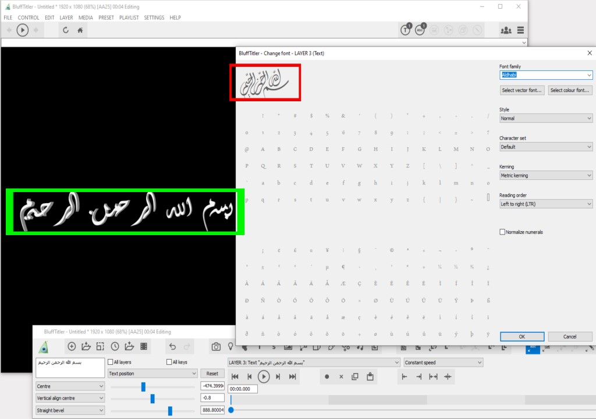
Task: Open the SETTINGS menu
Action: pyautogui.click(x=154, y=17)
